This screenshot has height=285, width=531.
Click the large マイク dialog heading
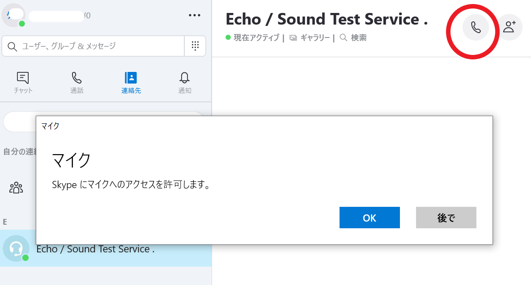click(72, 160)
